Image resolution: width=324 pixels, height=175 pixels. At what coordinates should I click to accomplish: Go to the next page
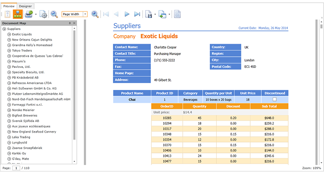click(127, 14)
